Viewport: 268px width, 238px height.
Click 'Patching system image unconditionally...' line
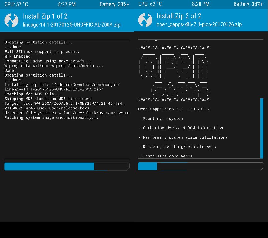pyautogui.click(x=51, y=118)
